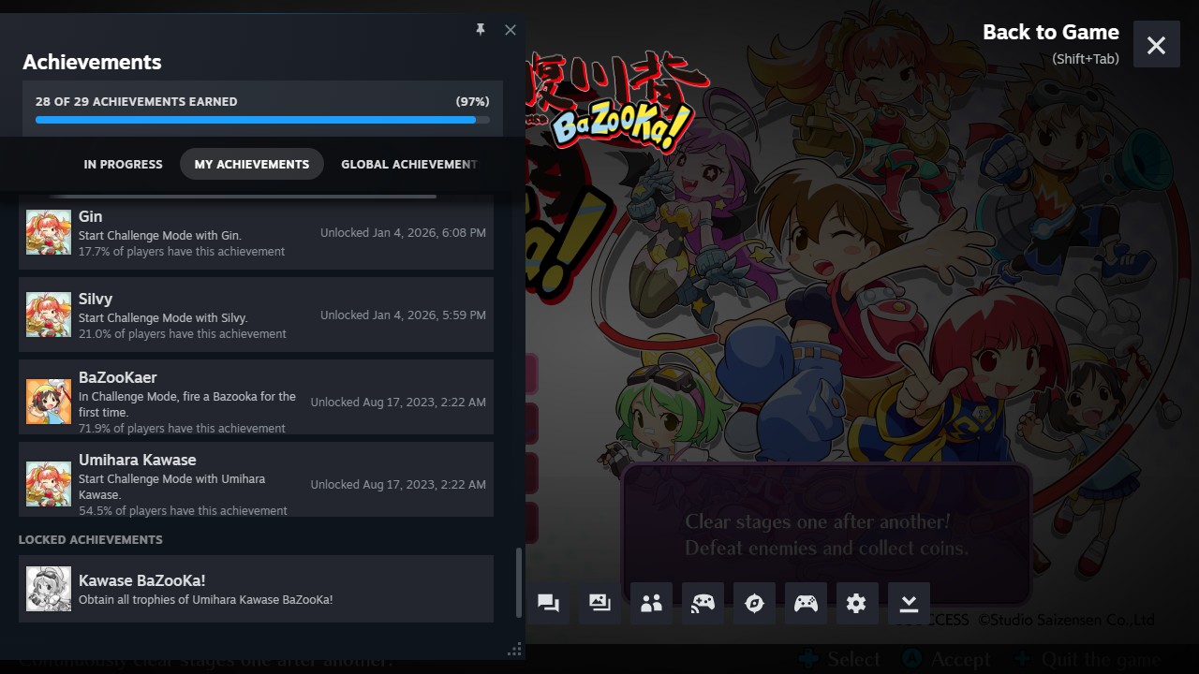Click "Unlocked Jan 4, 2026, 6:08 PM" date
The image size is (1199, 674).
[x=403, y=232]
